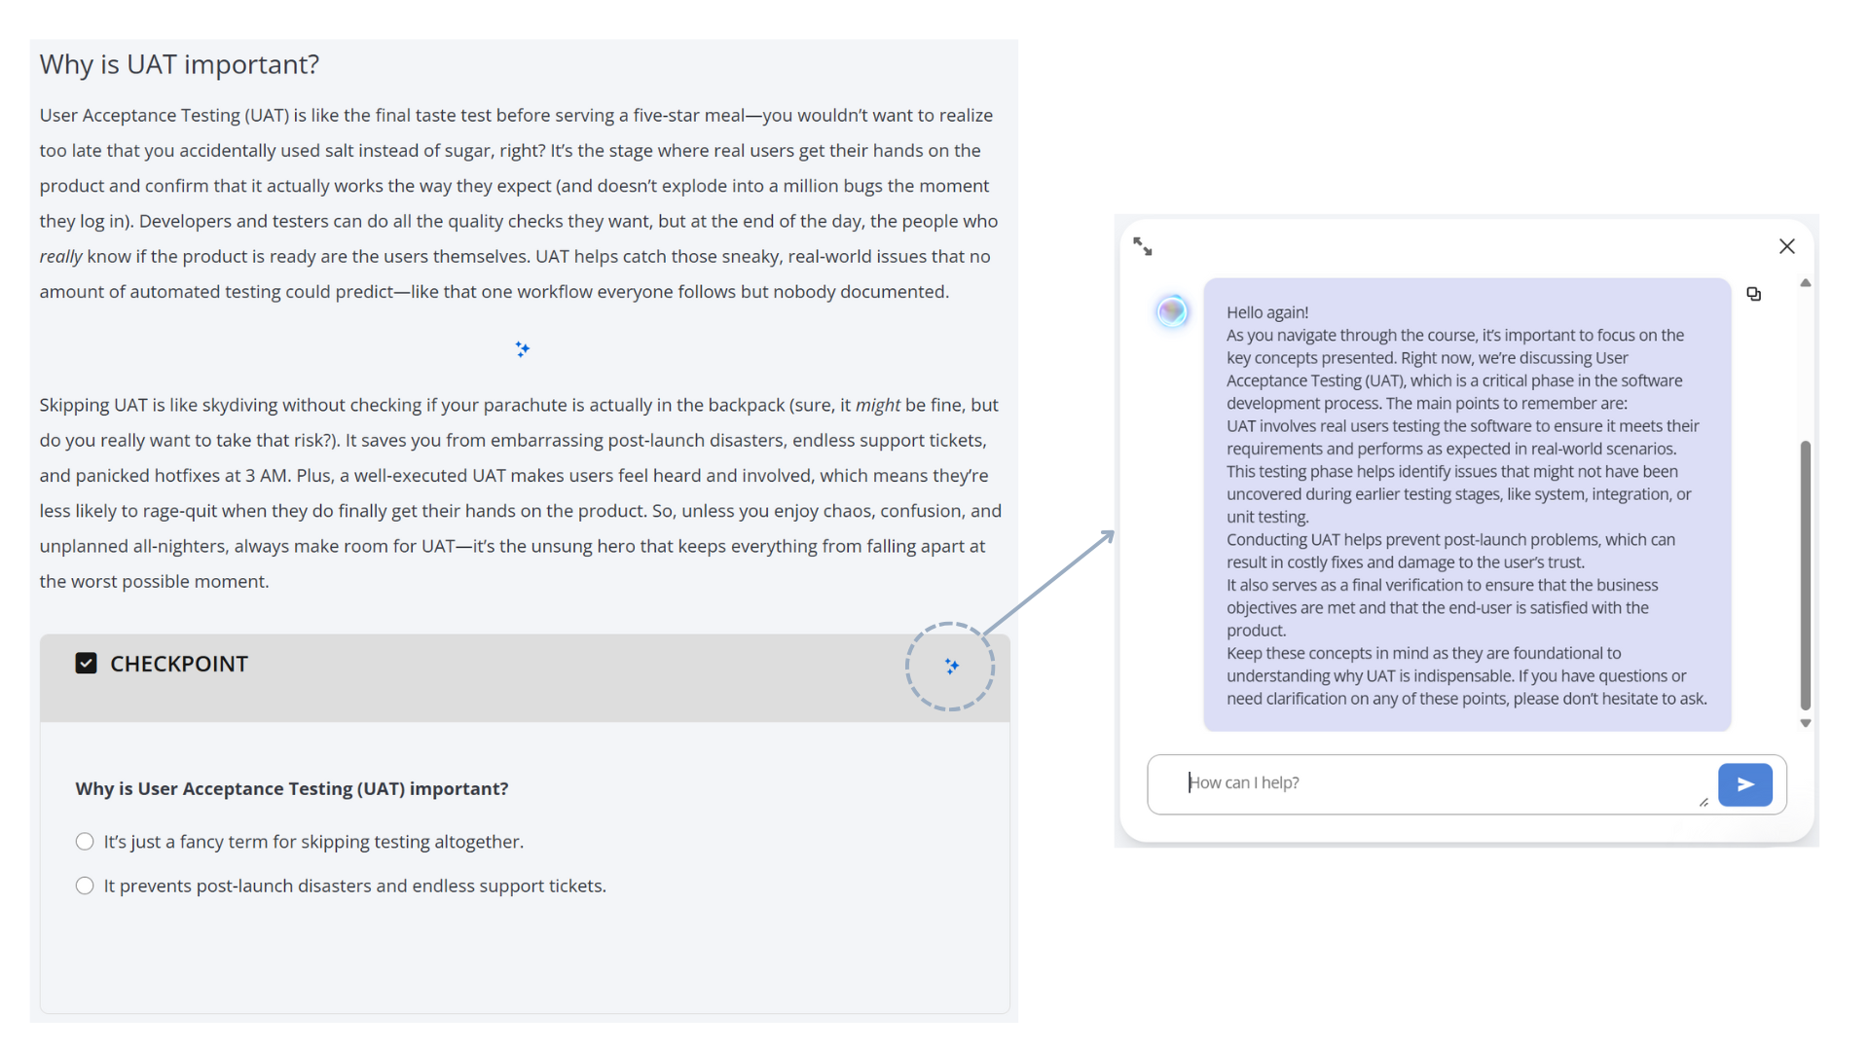Expand the chat panel to full size

(1143, 247)
